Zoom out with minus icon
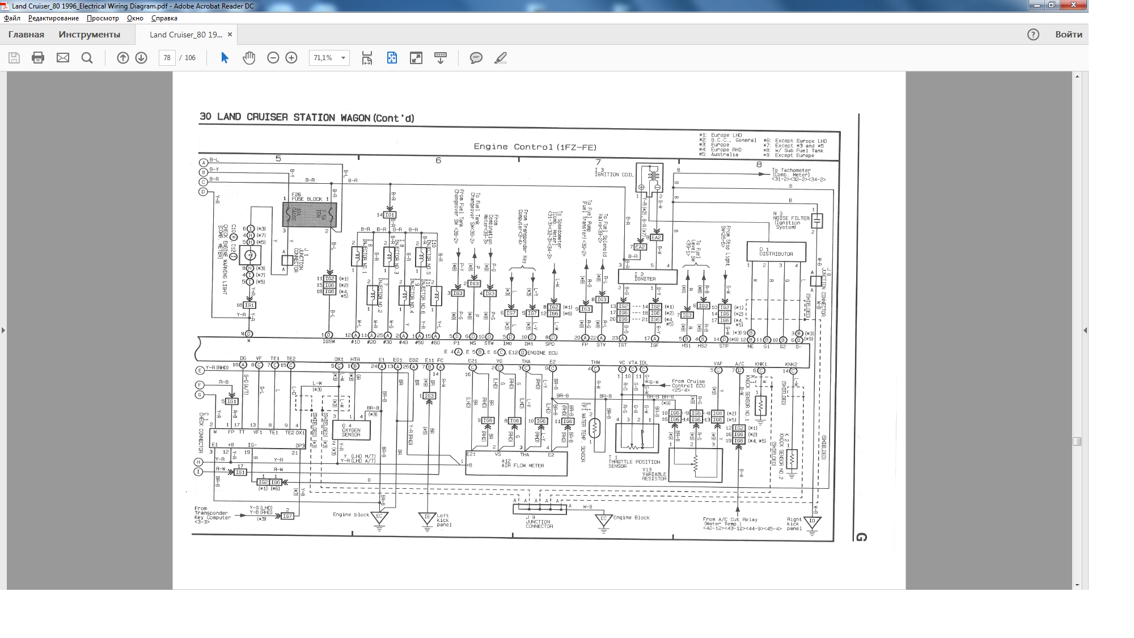Viewport: 1134px width, 638px height. click(273, 58)
